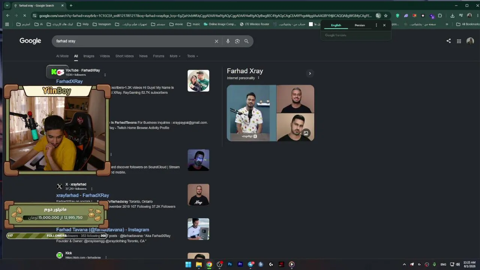Image resolution: width=480 pixels, height=270 pixels.
Task: Expand the Farhad Xray knowledge panel arrow
Action: point(310,73)
